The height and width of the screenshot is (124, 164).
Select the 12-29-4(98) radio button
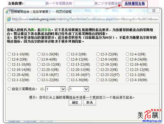[9, 75]
